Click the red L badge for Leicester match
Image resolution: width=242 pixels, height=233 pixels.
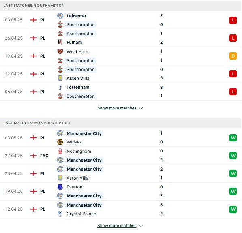pyautogui.click(x=233, y=20)
